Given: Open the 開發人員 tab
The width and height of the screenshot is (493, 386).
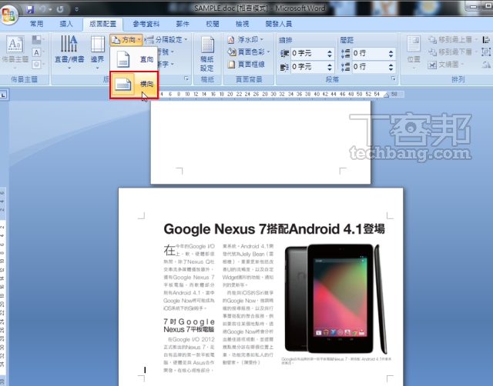Looking at the screenshot, I should point(279,24).
